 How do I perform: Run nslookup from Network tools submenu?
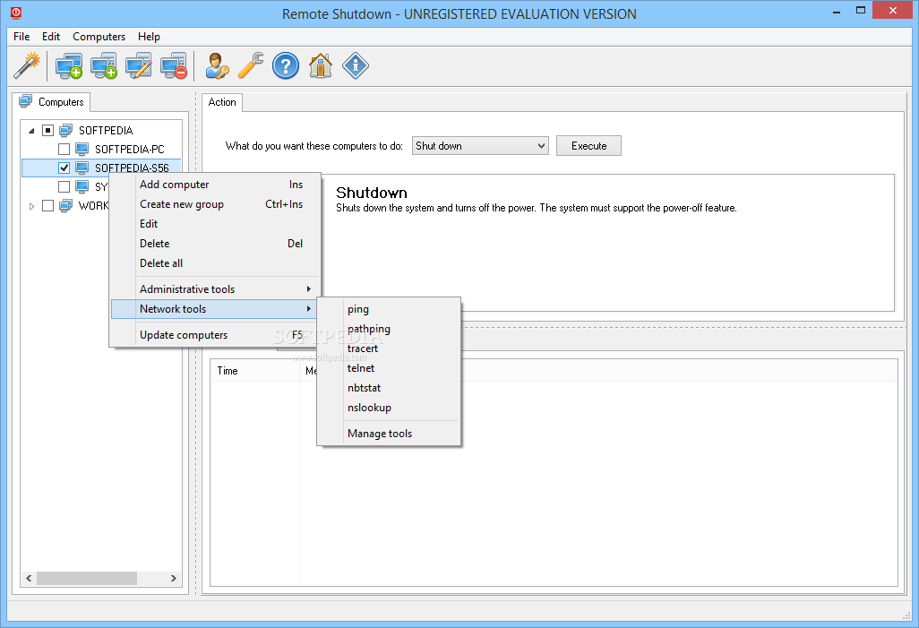pos(389,408)
